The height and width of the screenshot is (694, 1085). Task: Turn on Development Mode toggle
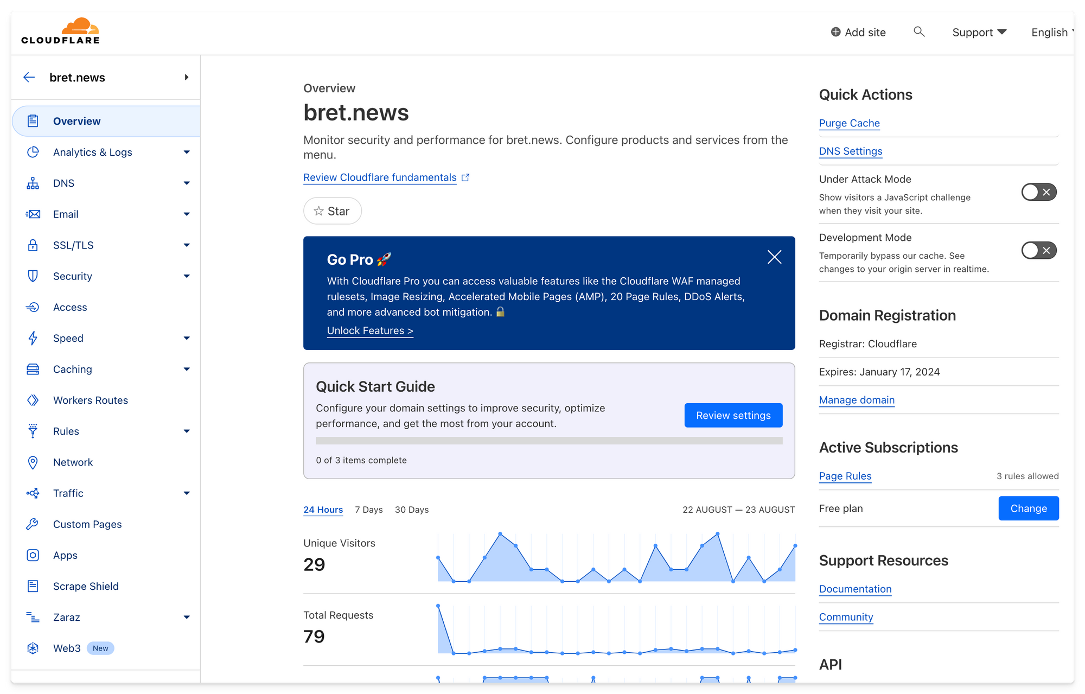(x=1038, y=251)
